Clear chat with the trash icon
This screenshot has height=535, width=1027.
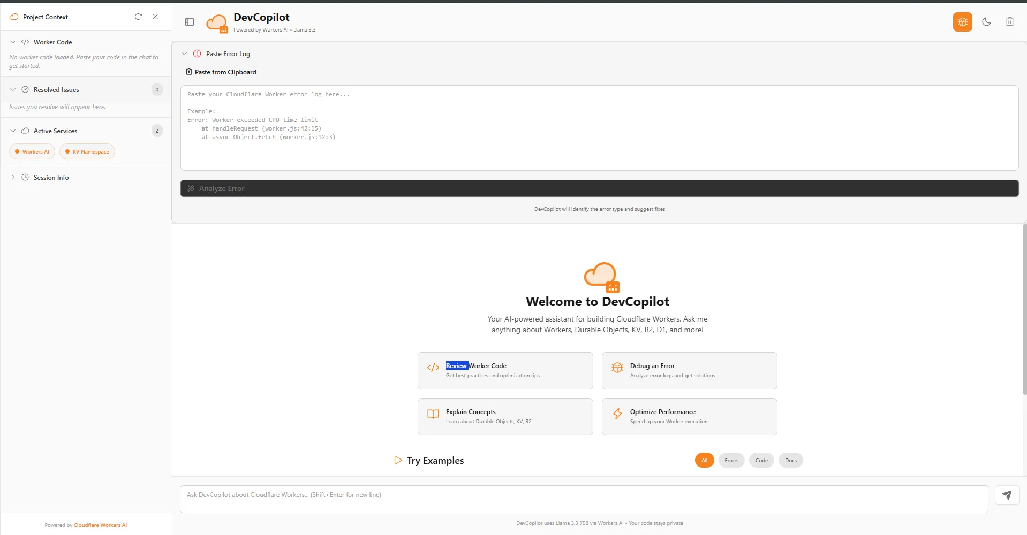pyautogui.click(x=1009, y=22)
